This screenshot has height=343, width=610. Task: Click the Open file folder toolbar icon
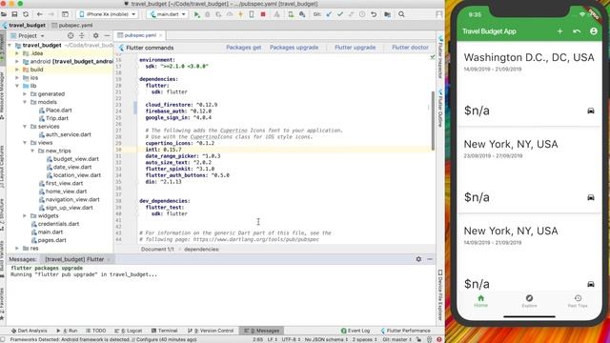(4, 14)
